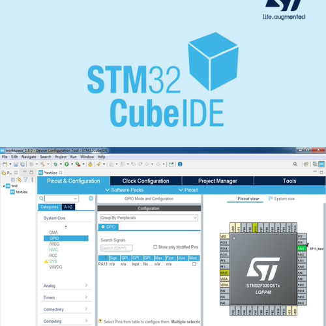Select Pinout view

pos(248,199)
